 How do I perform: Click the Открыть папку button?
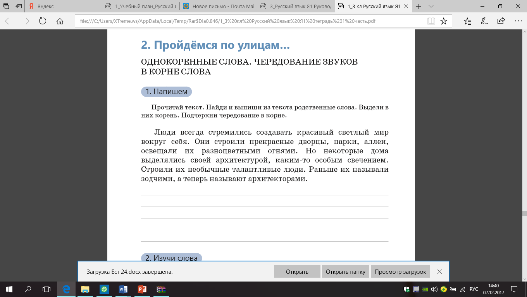[346, 271]
